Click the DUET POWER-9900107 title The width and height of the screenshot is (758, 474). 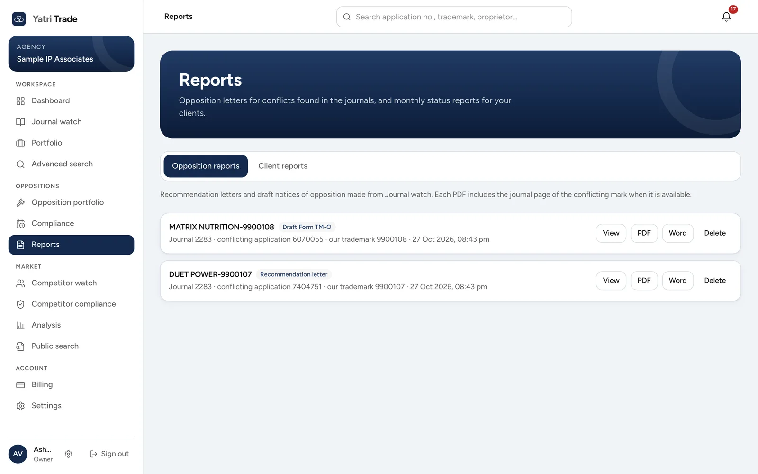(210, 274)
